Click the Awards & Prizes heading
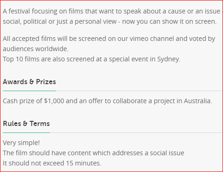 [x=29, y=82]
